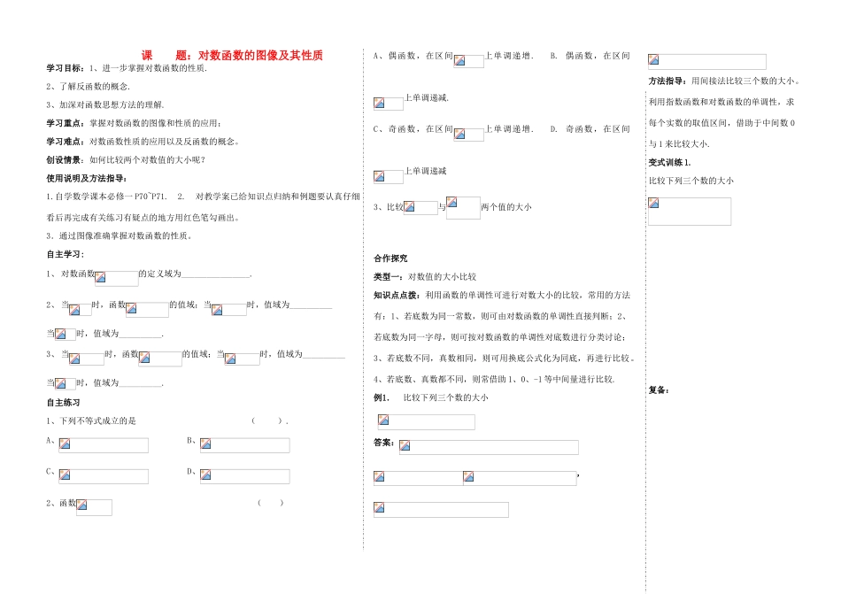Click the image placeholder below 变式训练1 question
This screenshot has width=841, height=594.
click(x=690, y=212)
